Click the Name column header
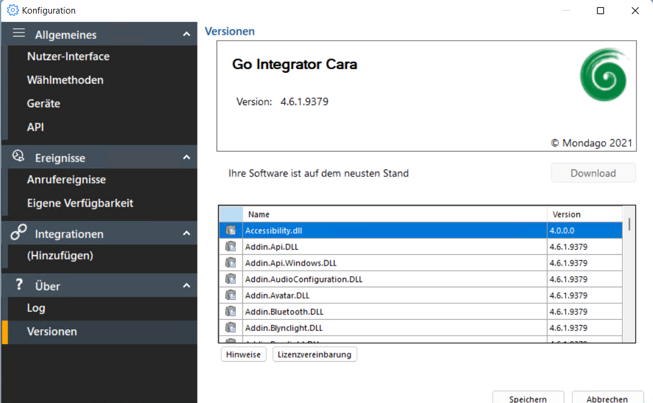 (x=395, y=214)
